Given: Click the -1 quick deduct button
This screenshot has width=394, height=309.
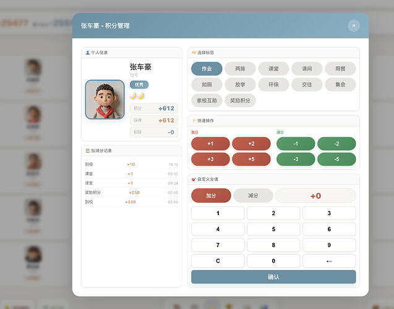Looking at the screenshot, I should click(296, 143).
